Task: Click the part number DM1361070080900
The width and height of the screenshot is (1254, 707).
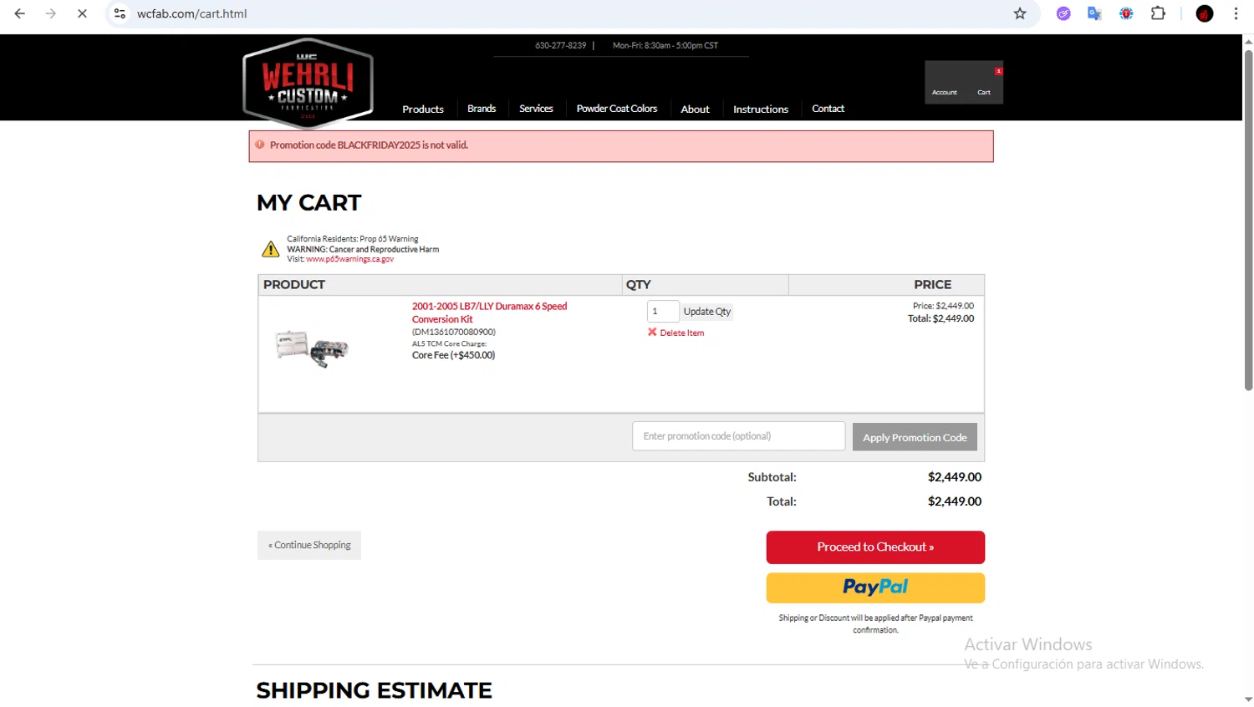Action: [454, 332]
